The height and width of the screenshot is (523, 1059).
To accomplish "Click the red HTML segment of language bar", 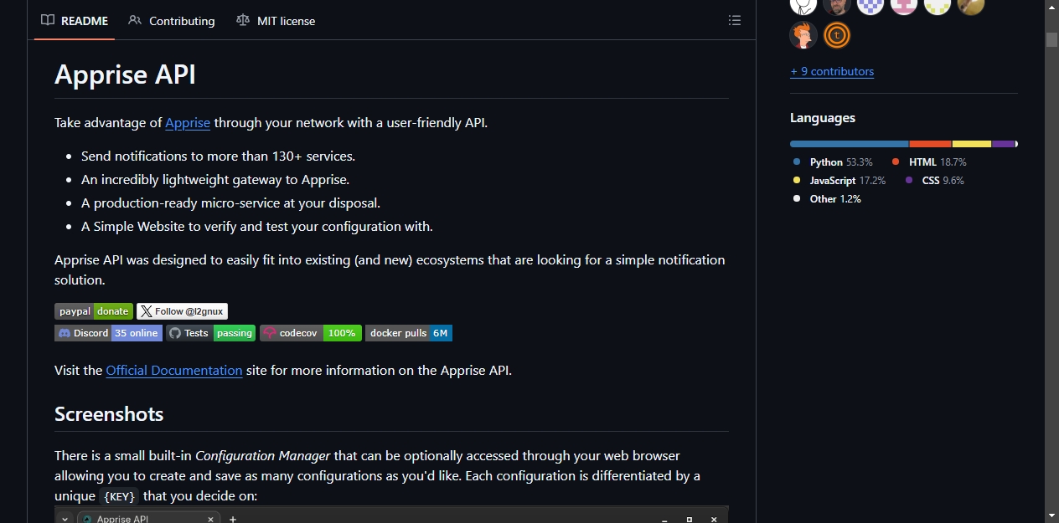I will tap(931, 144).
